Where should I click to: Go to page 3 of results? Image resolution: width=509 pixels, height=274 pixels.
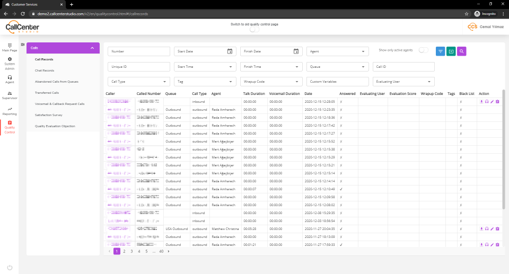131,251
